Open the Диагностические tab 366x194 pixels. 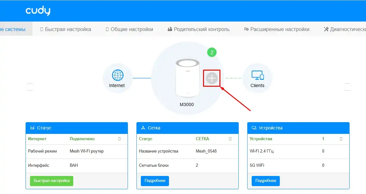click(345, 29)
